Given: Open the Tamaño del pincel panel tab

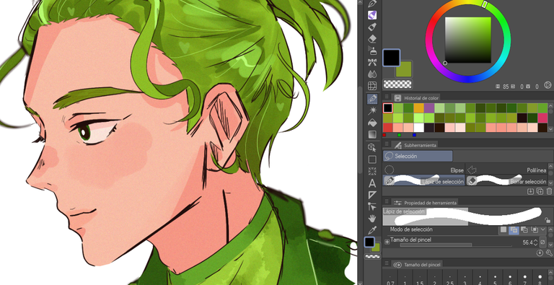Looking at the screenshot, I should [x=416, y=265].
